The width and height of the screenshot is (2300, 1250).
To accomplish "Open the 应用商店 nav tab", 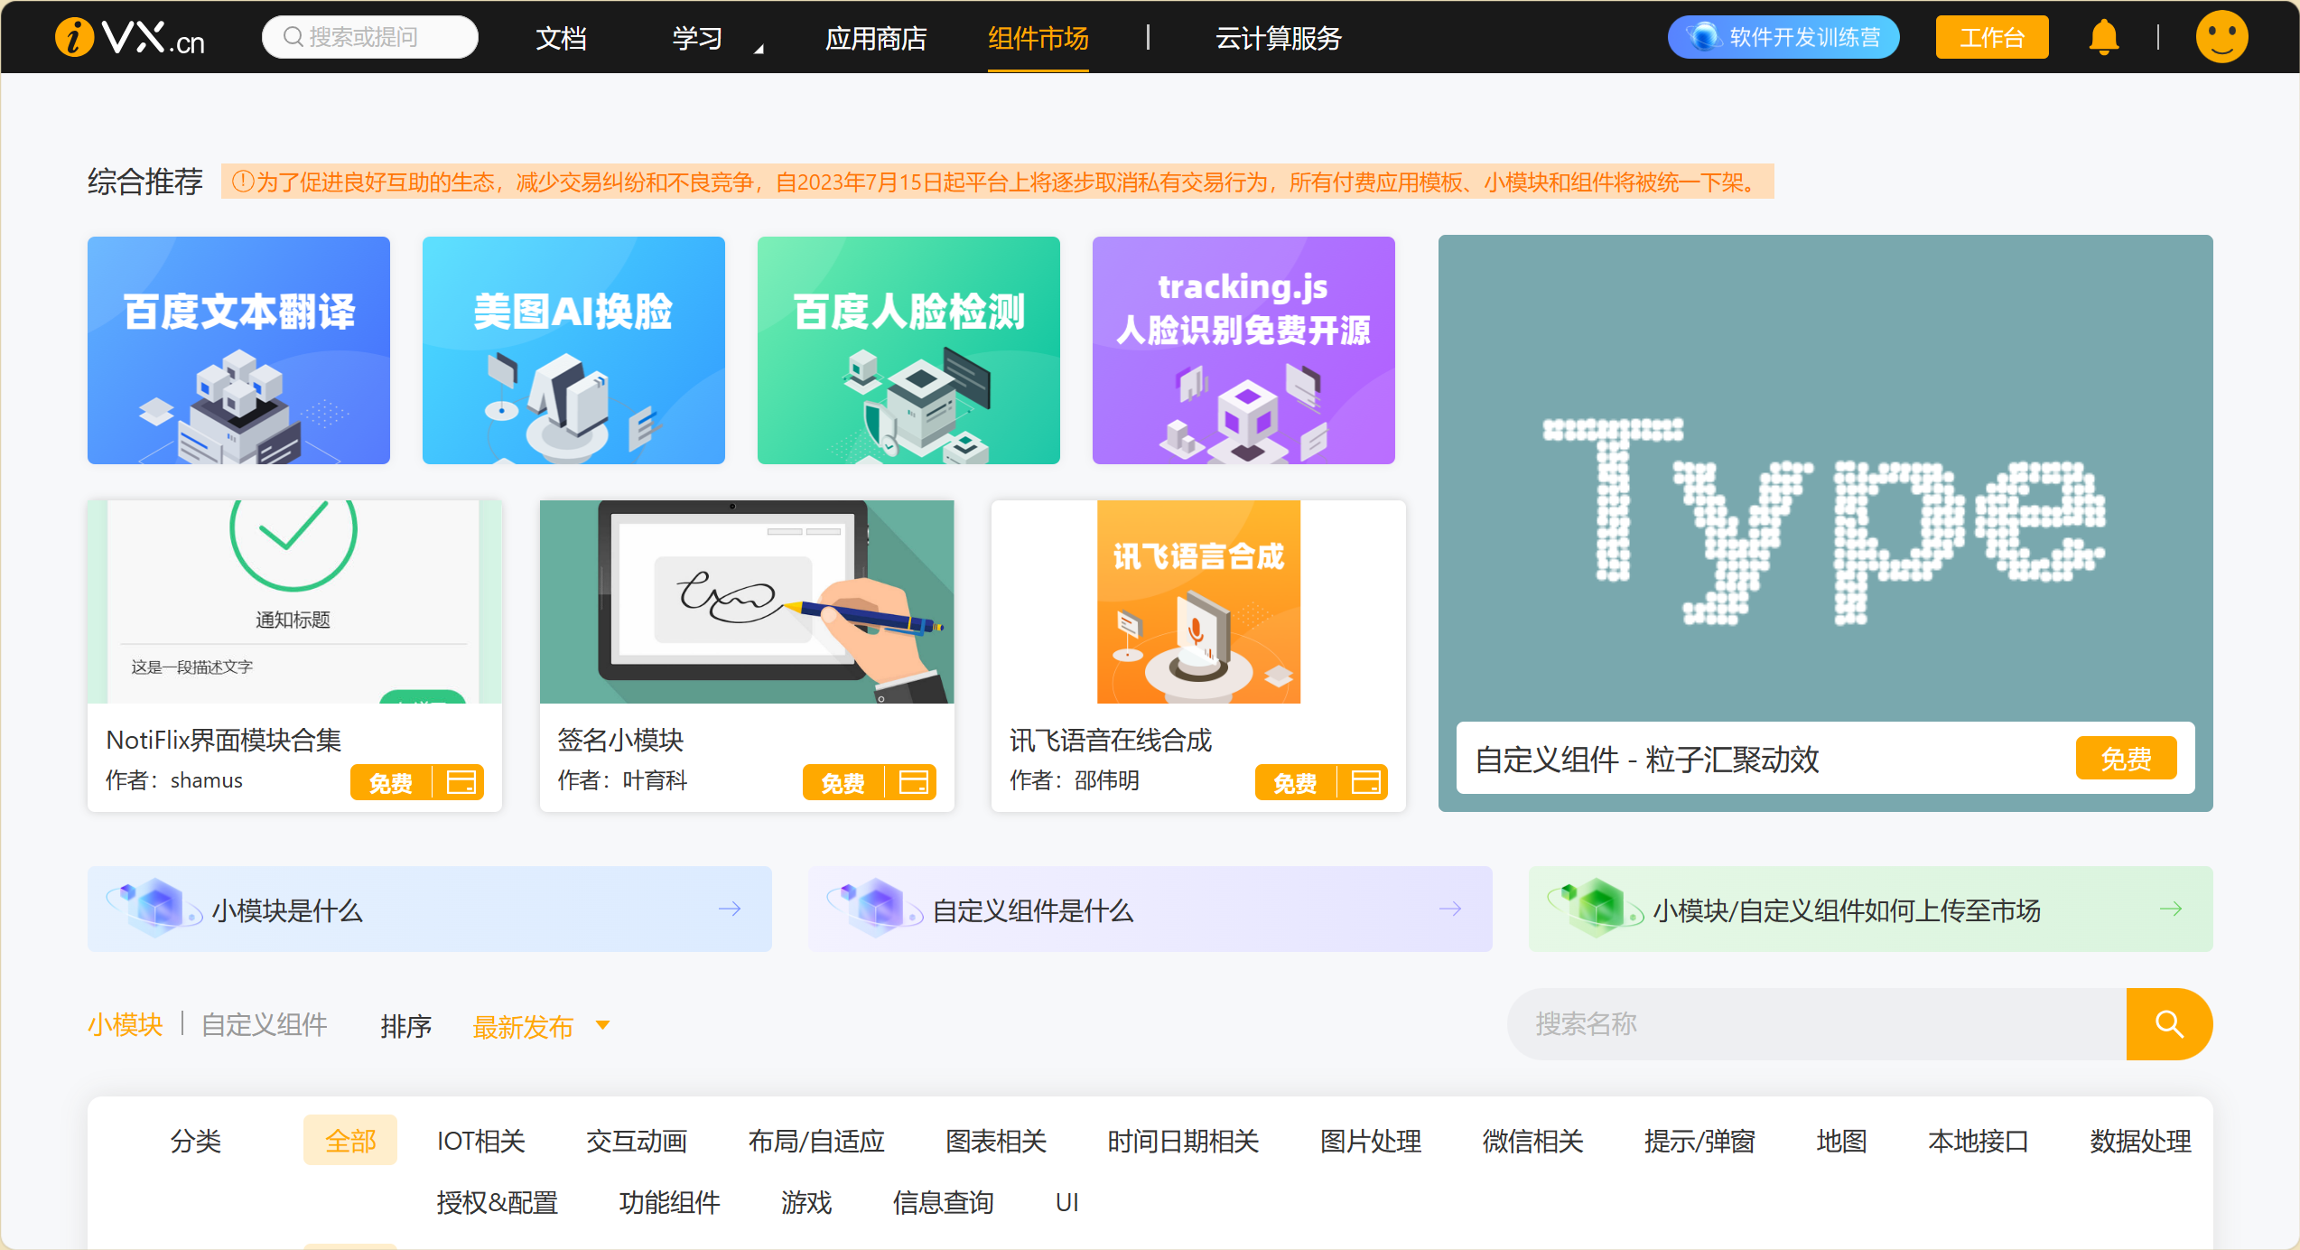I will tap(876, 38).
